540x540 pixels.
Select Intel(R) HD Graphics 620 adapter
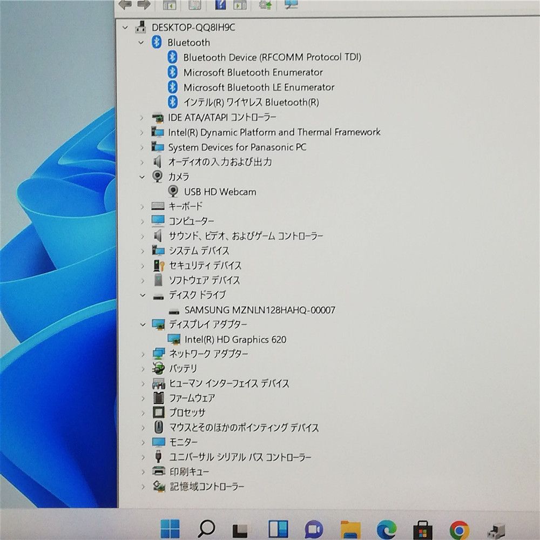(x=235, y=340)
